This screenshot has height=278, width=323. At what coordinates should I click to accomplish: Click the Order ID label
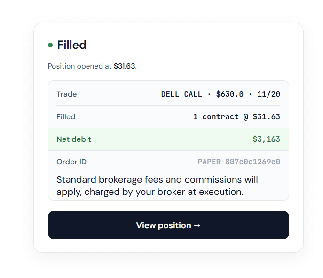tap(71, 162)
